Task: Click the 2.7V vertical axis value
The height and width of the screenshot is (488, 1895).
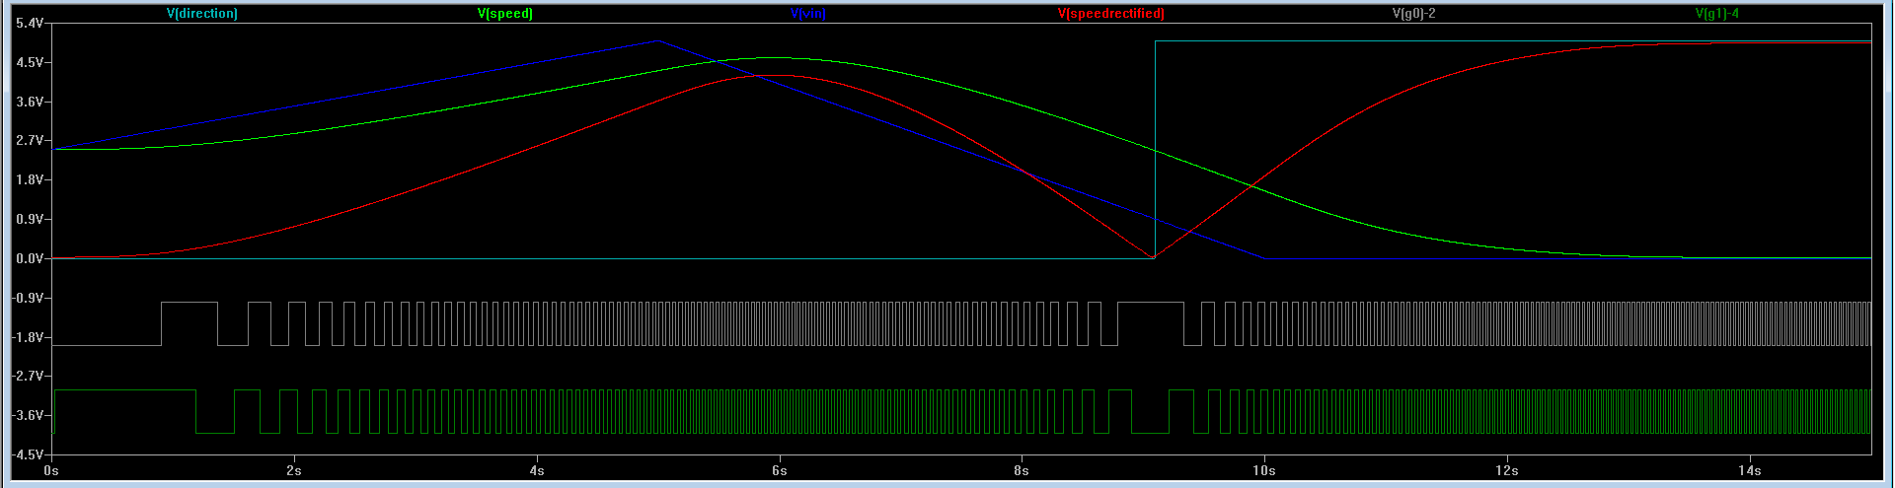Action: pyautogui.click(x=30, y=141)
